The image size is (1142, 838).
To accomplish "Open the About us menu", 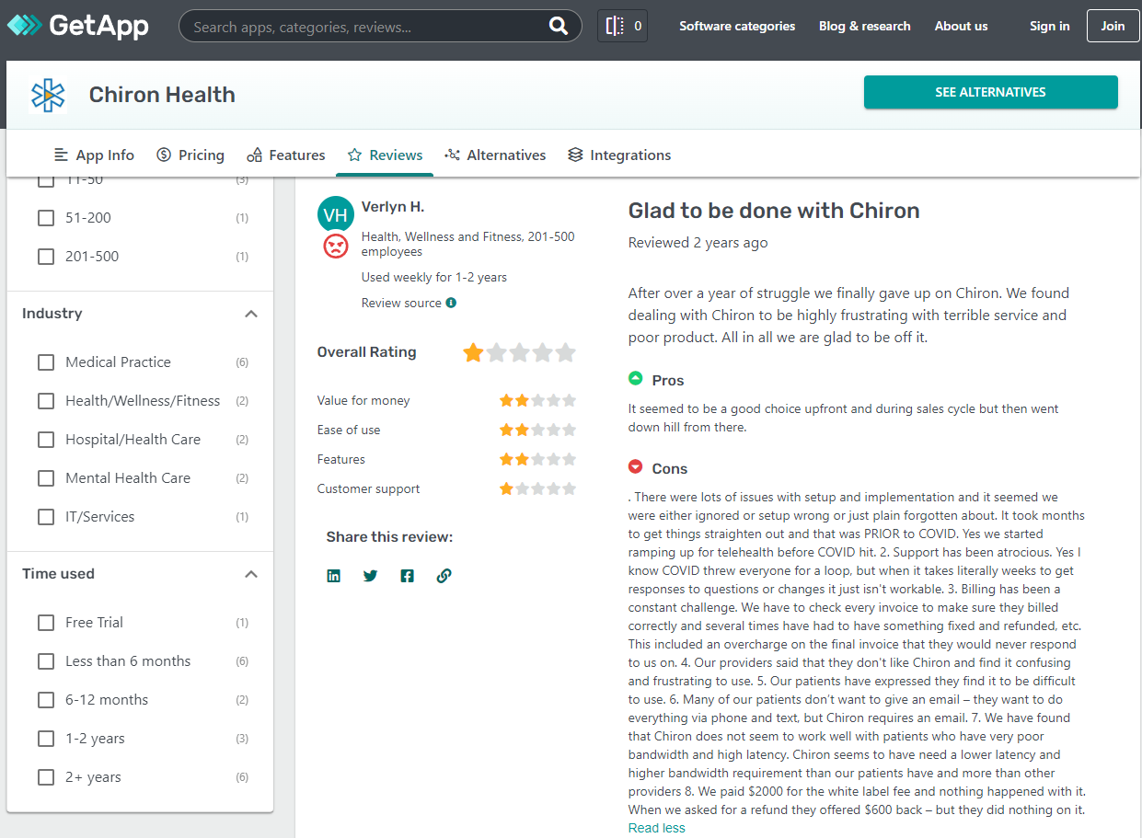I will [962, 26].
